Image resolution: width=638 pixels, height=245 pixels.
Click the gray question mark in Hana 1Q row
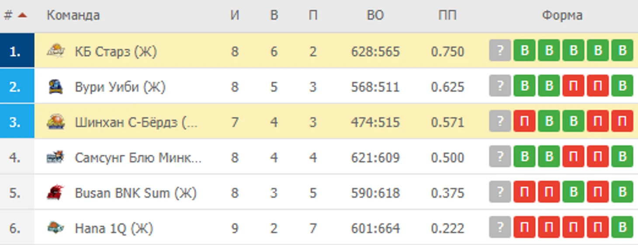click(500, 228)
